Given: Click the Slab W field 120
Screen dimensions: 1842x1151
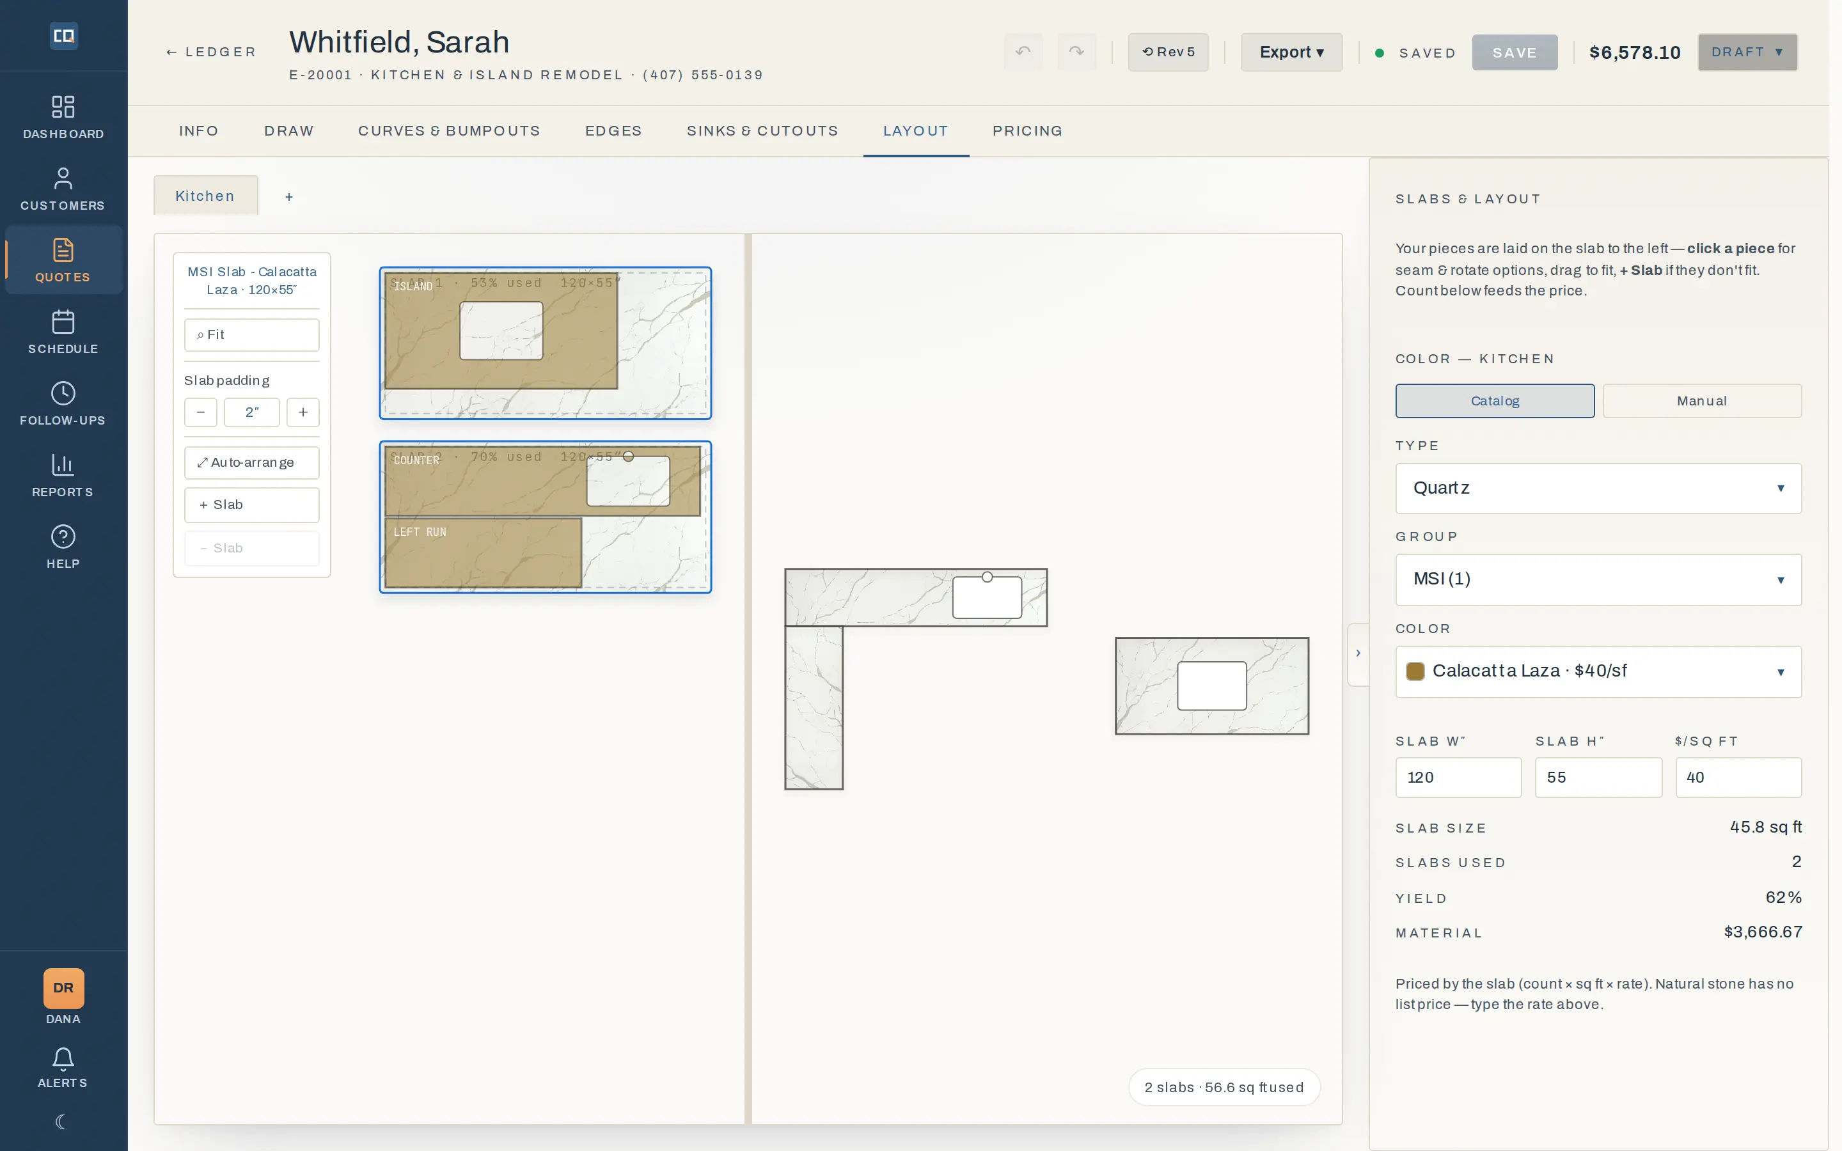Looking at the screenshot, I should (x=1458, y=777).
